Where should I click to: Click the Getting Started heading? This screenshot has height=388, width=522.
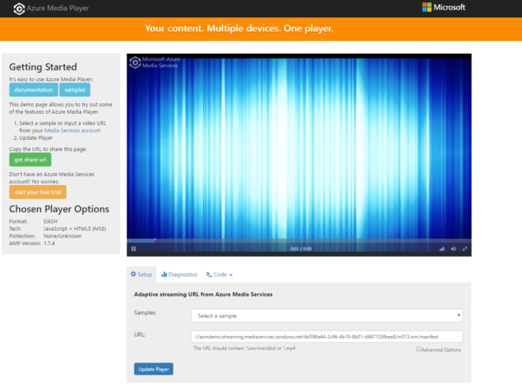pyautogui.click(x=43, y=67)
